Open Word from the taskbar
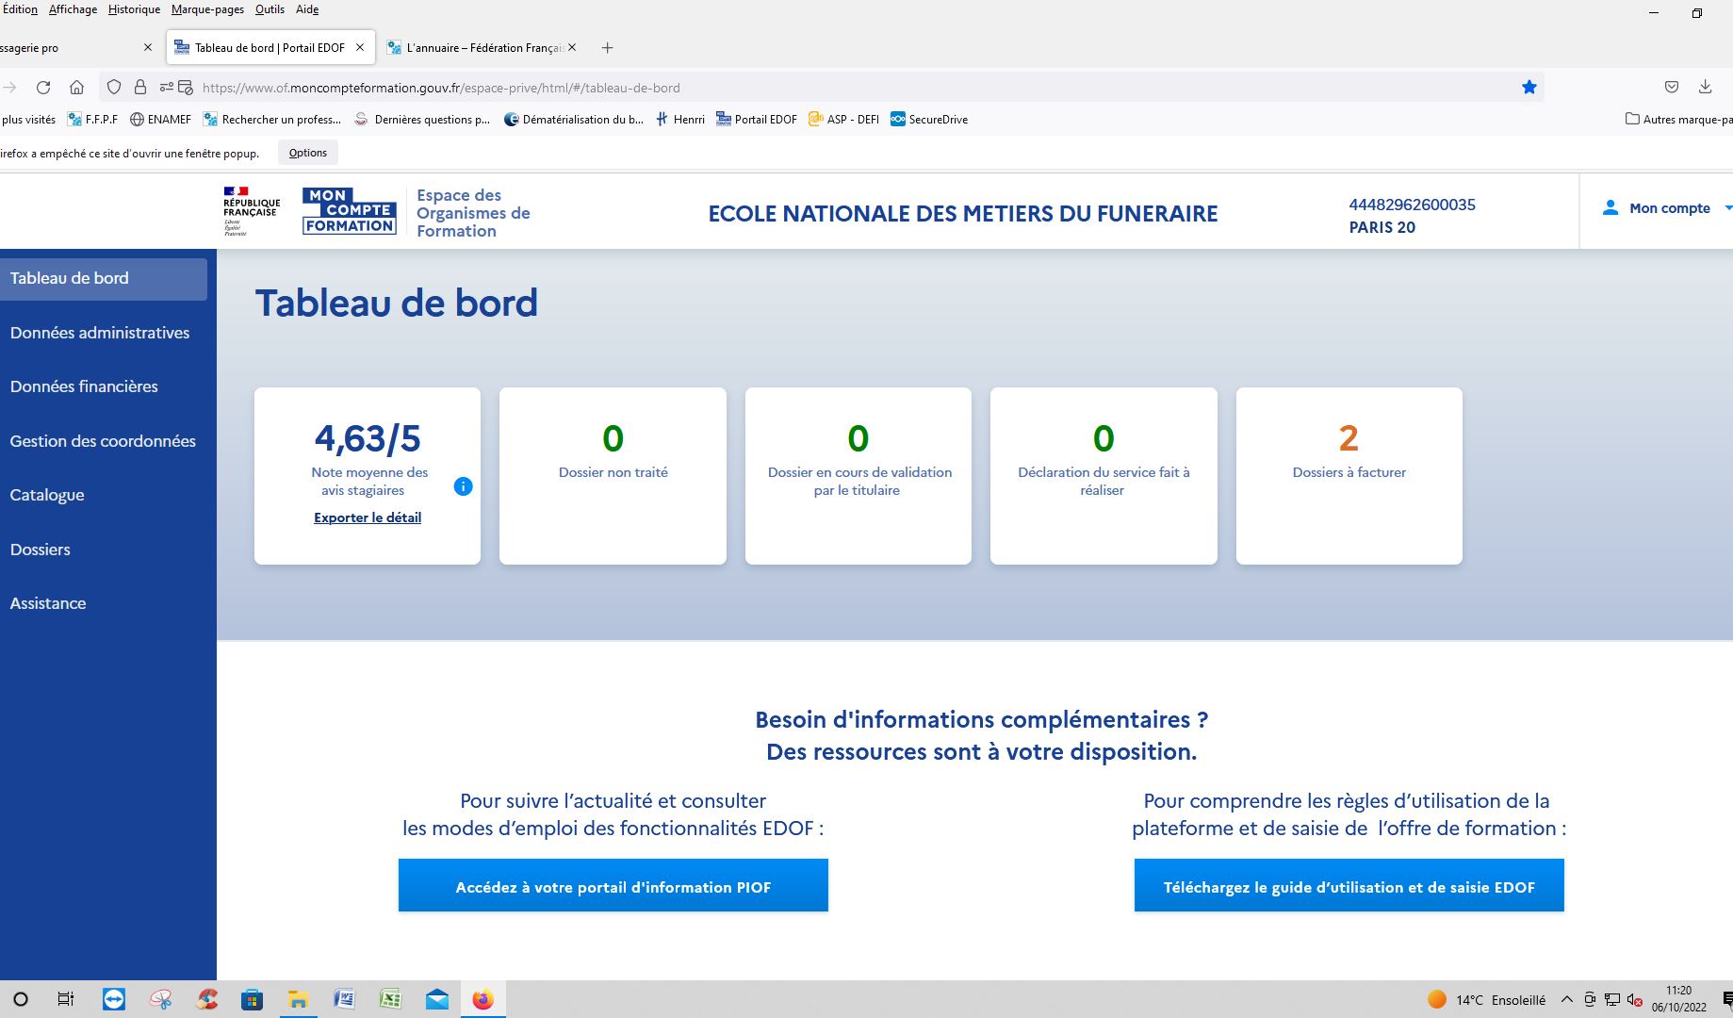This screenshot has height=1018, width=1733. pos(344,999)
